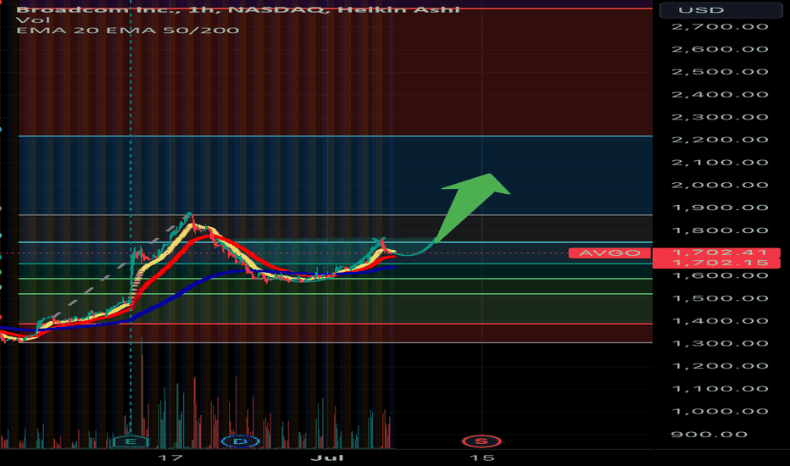Click the 1,100.00 price axis label
Screen dimensions: 790x466
720,389
